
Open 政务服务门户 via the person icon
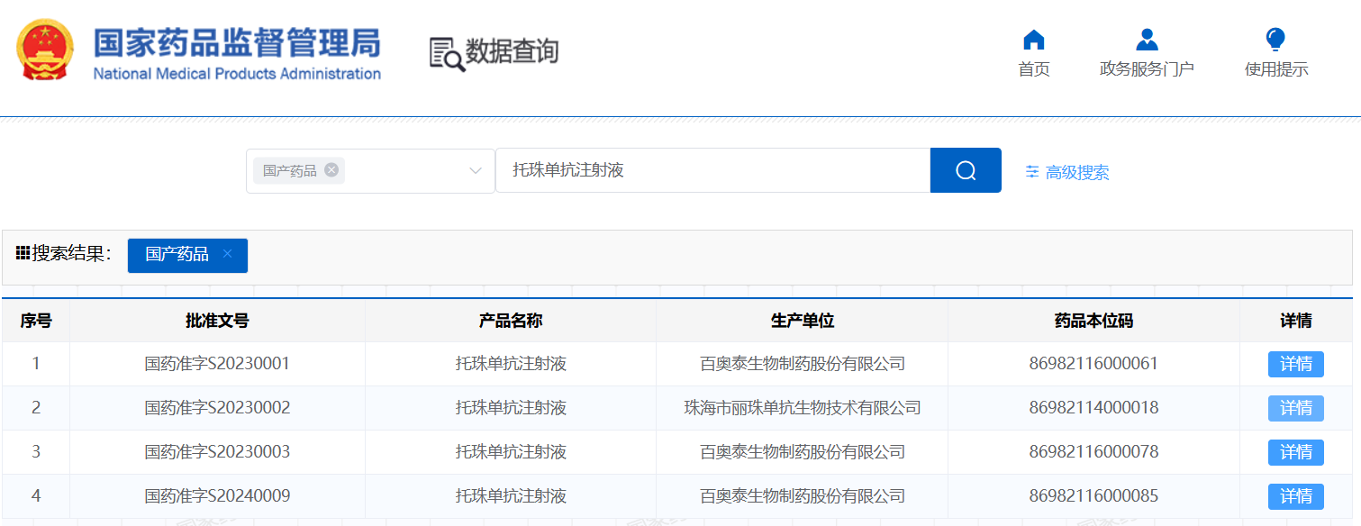pos(1147,40)
